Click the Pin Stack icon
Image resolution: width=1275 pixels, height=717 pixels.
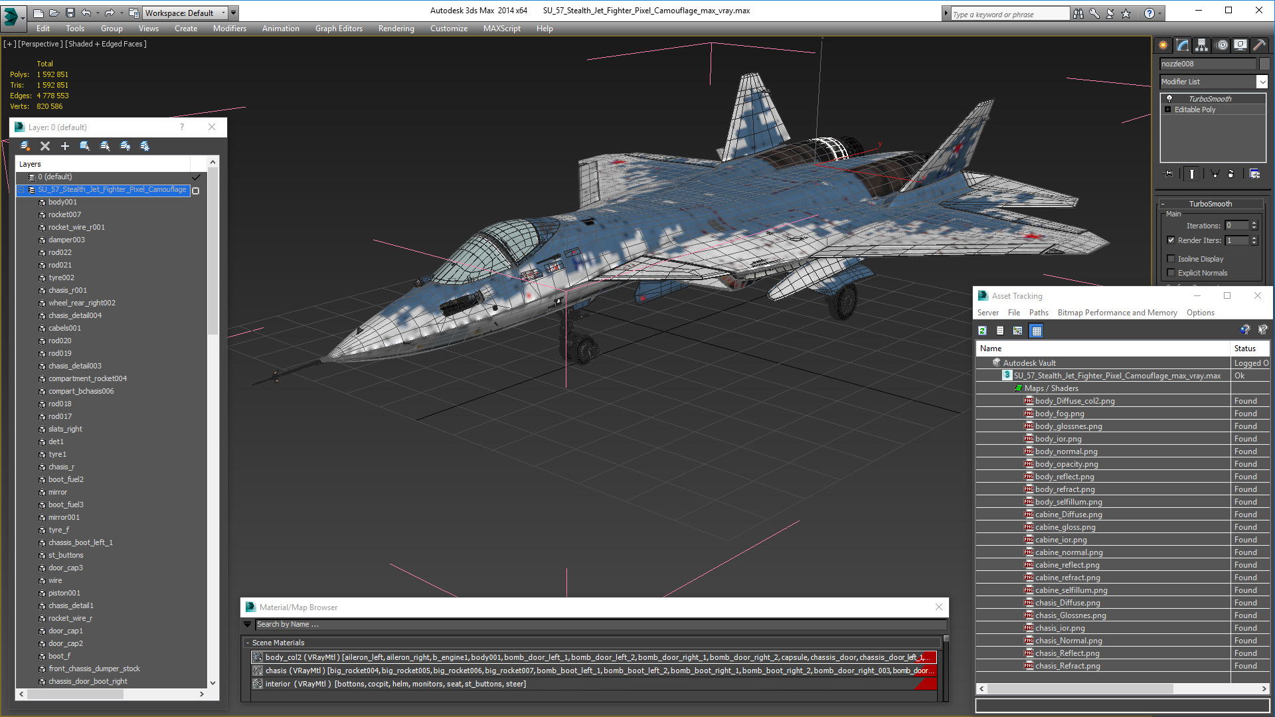click(1169, 174)
